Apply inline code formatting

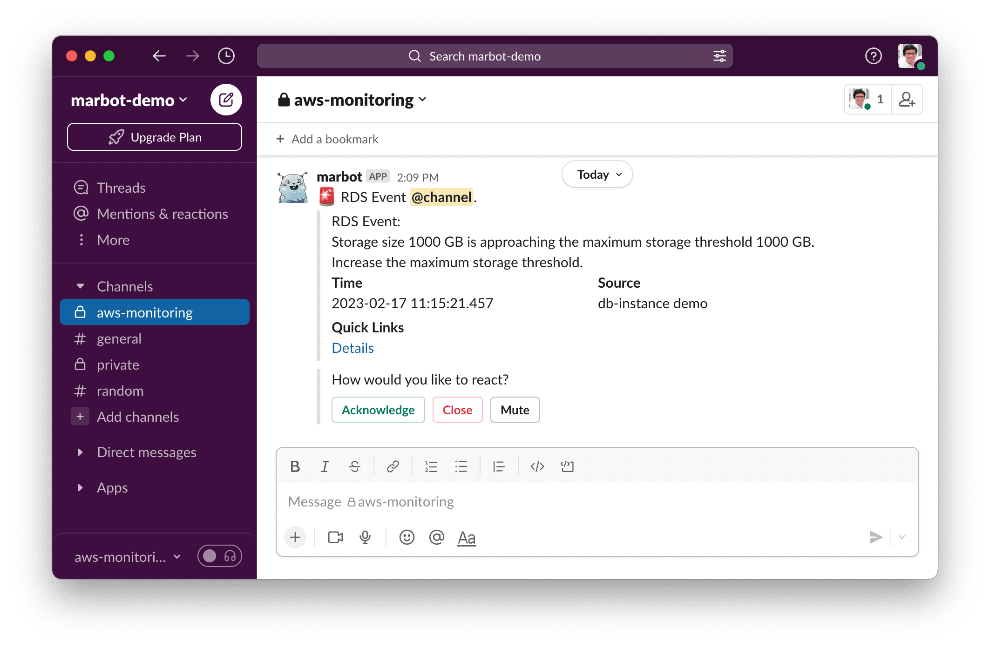[x=537, y=466]
